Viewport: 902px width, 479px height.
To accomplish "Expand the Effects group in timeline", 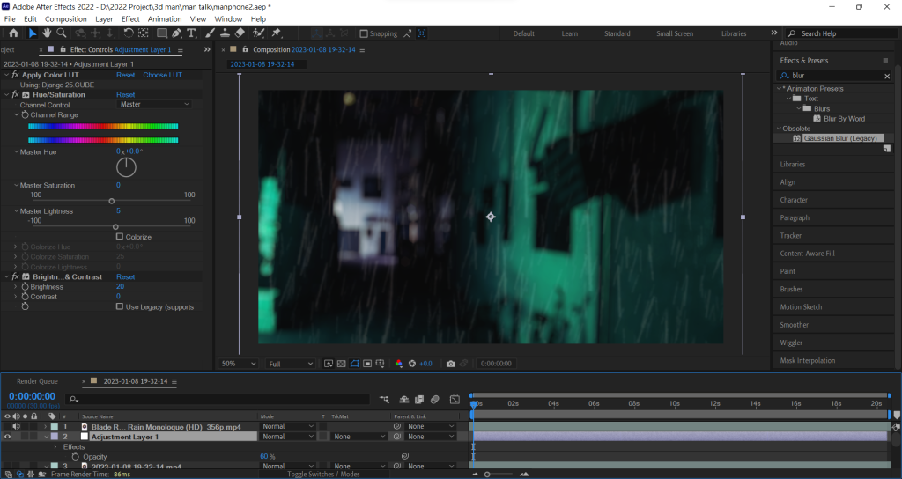I will click(x=55, y=446).
